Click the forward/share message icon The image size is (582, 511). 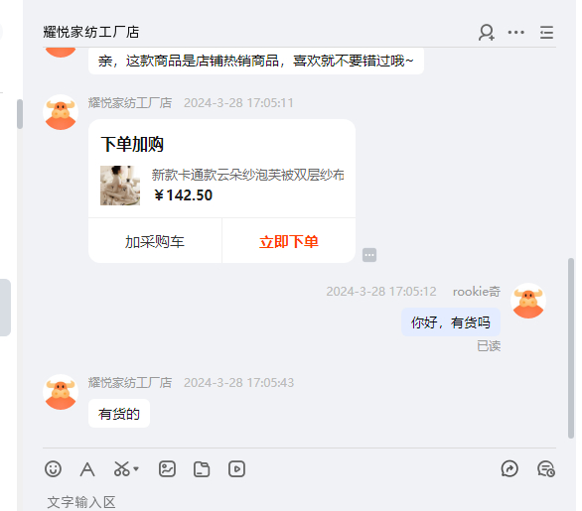[509, 469]
